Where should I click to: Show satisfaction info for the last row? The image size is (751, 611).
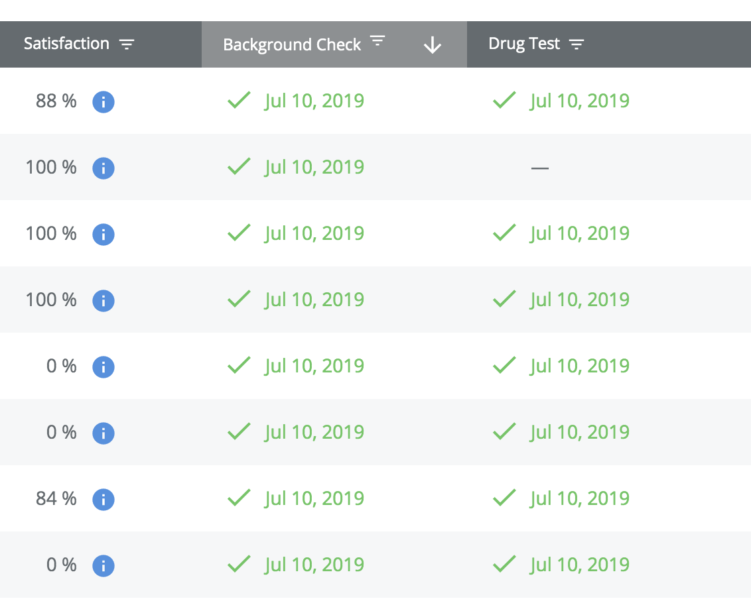click(x=103, y=566)
